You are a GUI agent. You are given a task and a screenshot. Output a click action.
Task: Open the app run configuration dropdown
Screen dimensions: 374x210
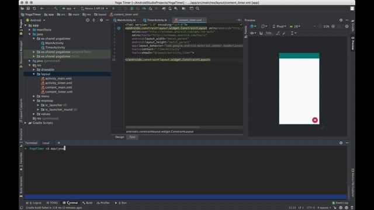(69, 8)
